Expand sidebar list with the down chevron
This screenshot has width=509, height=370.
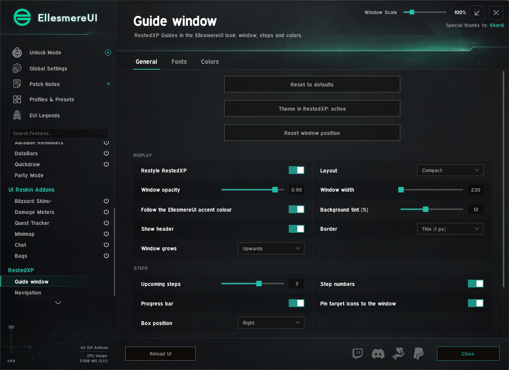coord(58,303)
